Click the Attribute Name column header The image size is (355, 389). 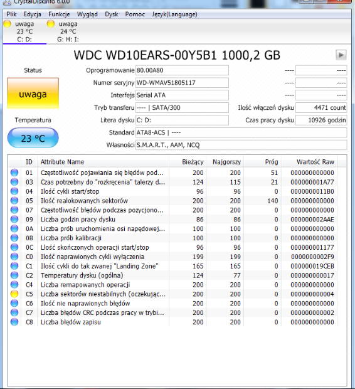pyautogui.click(x=103, y=162)
